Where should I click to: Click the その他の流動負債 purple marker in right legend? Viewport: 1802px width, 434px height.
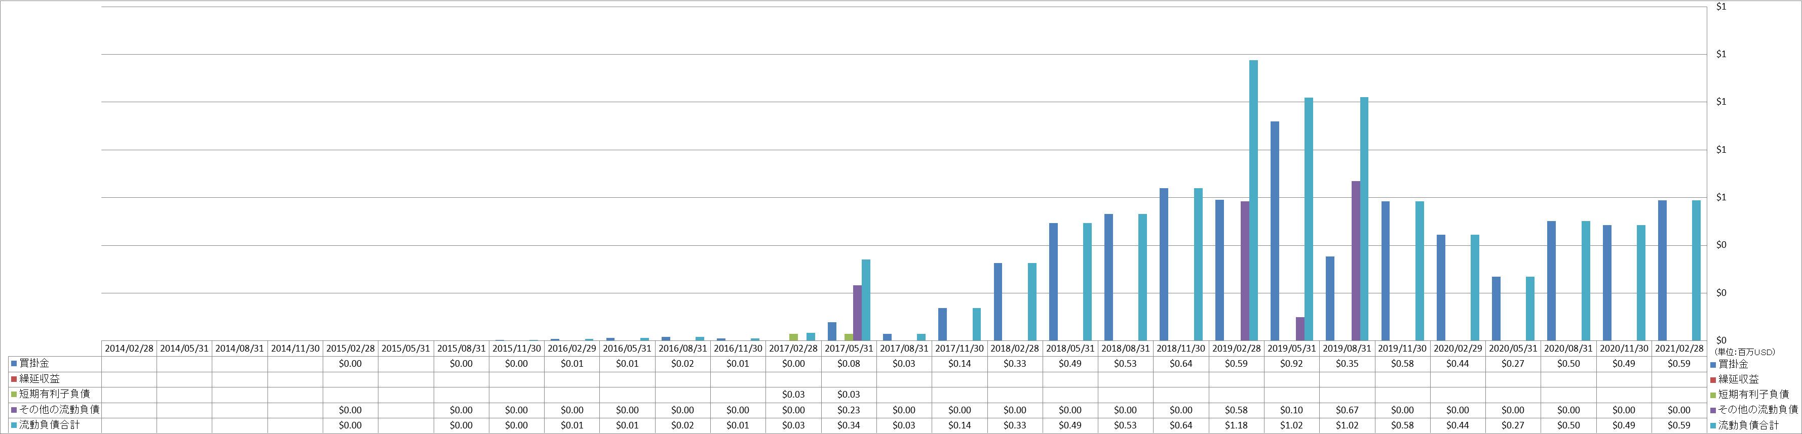[x=1713, y=410]
